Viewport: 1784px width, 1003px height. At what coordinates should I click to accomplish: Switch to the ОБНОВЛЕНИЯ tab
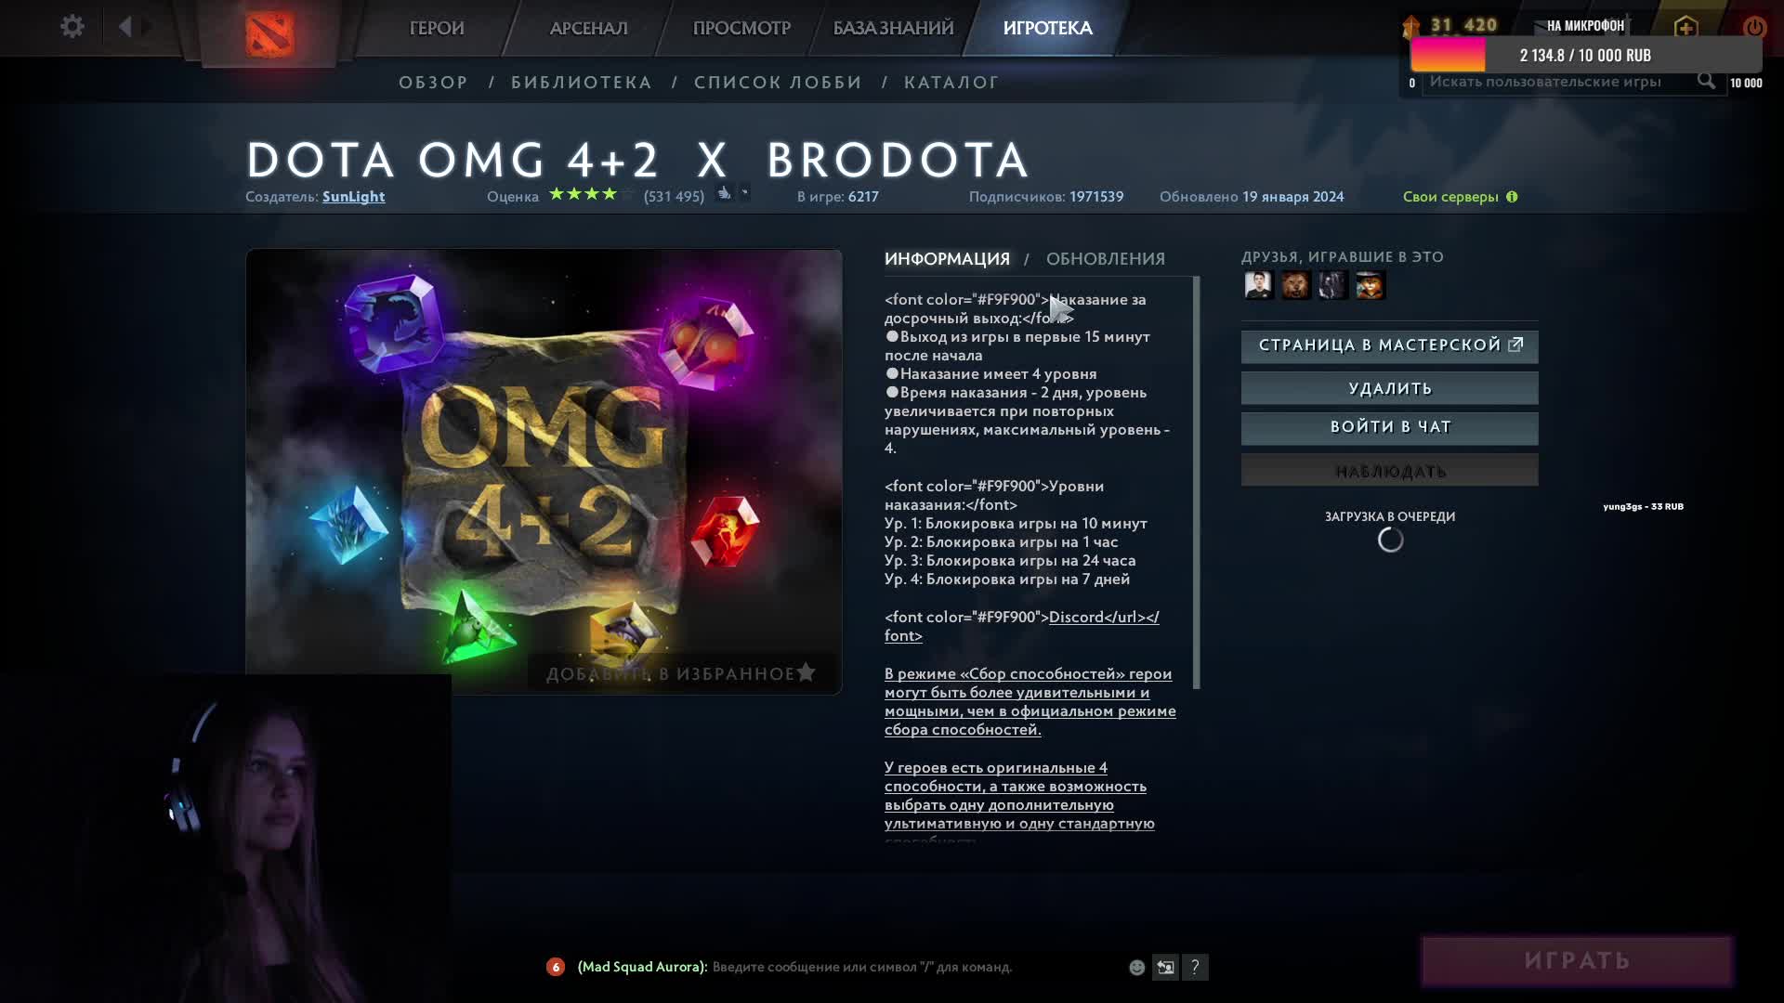[x=1105, y=259]
